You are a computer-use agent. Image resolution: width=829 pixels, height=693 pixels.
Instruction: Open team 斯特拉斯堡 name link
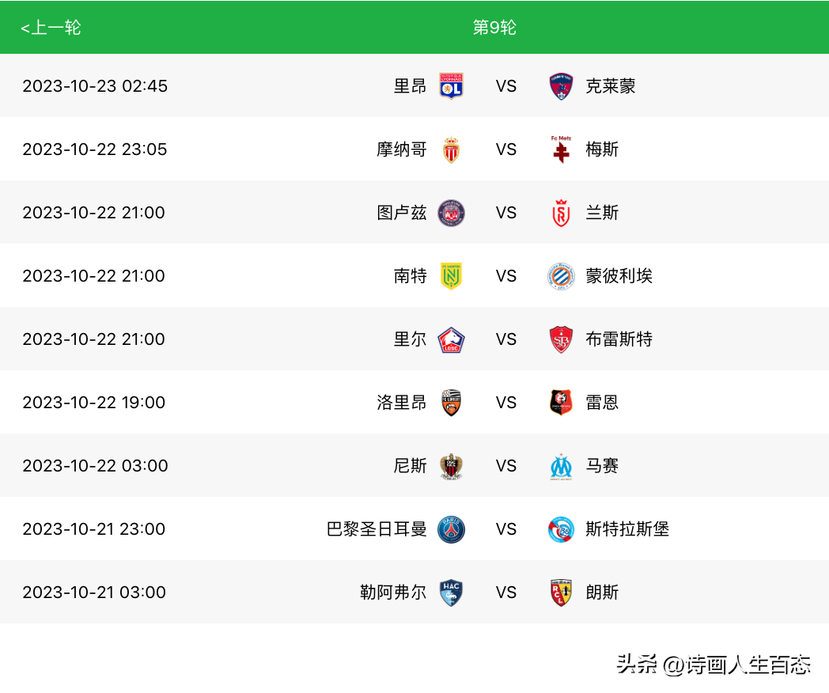627,529
